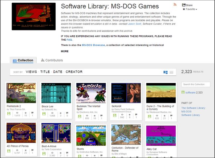Click the floppy icon beside software 2,323
Viewport: 215px width, 158px height.
point(183,92)
